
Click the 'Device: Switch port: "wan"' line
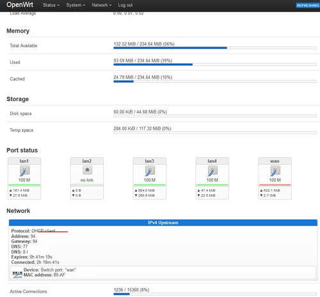tap(50, 270)
